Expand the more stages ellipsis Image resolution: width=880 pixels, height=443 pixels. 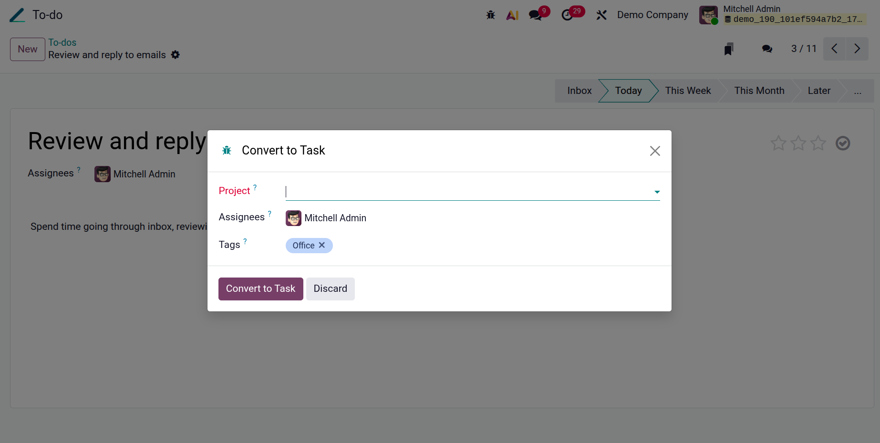coord(858,91)
